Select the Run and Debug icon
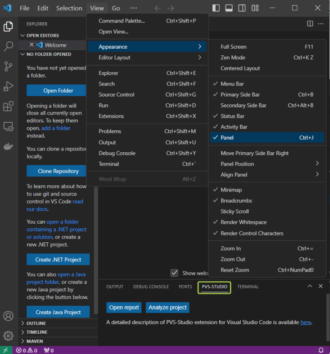Viewport: 330px width, 354px height. click(8, 86)
